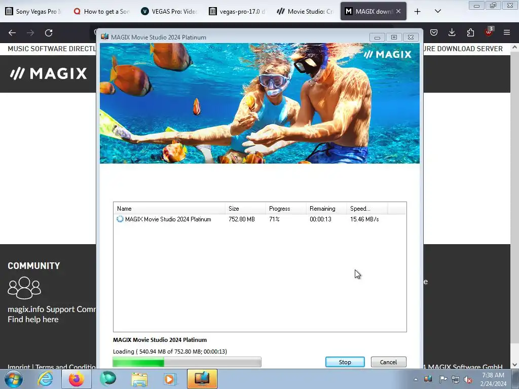Switch to Firefox in taskbar
The width and height of the screenshot is (519, 389).
pyautogui.click(x=77, y=379)
